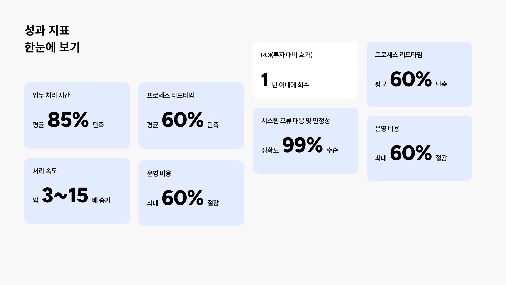The image size is (506, 285).
Task: Click the '시스템 오류 대응 및 안정성' label
Action: (295, 121)
